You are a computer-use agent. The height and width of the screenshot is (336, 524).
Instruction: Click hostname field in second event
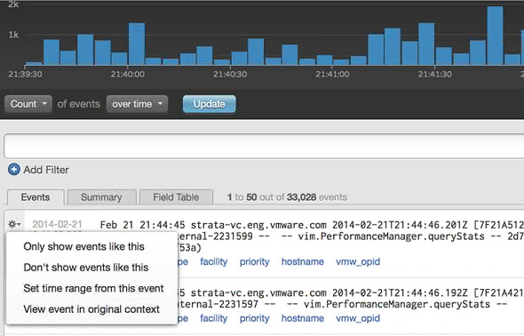(x=303, y=318)
